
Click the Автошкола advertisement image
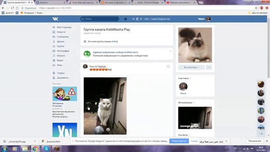coord(65,94)
